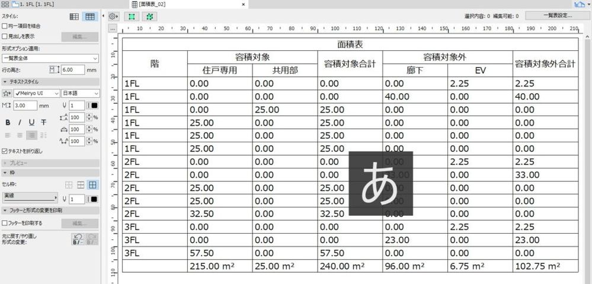Enable フッターを印刷する checkbox
This screenshot has height=284, width=592.
(x=5, y=223)
